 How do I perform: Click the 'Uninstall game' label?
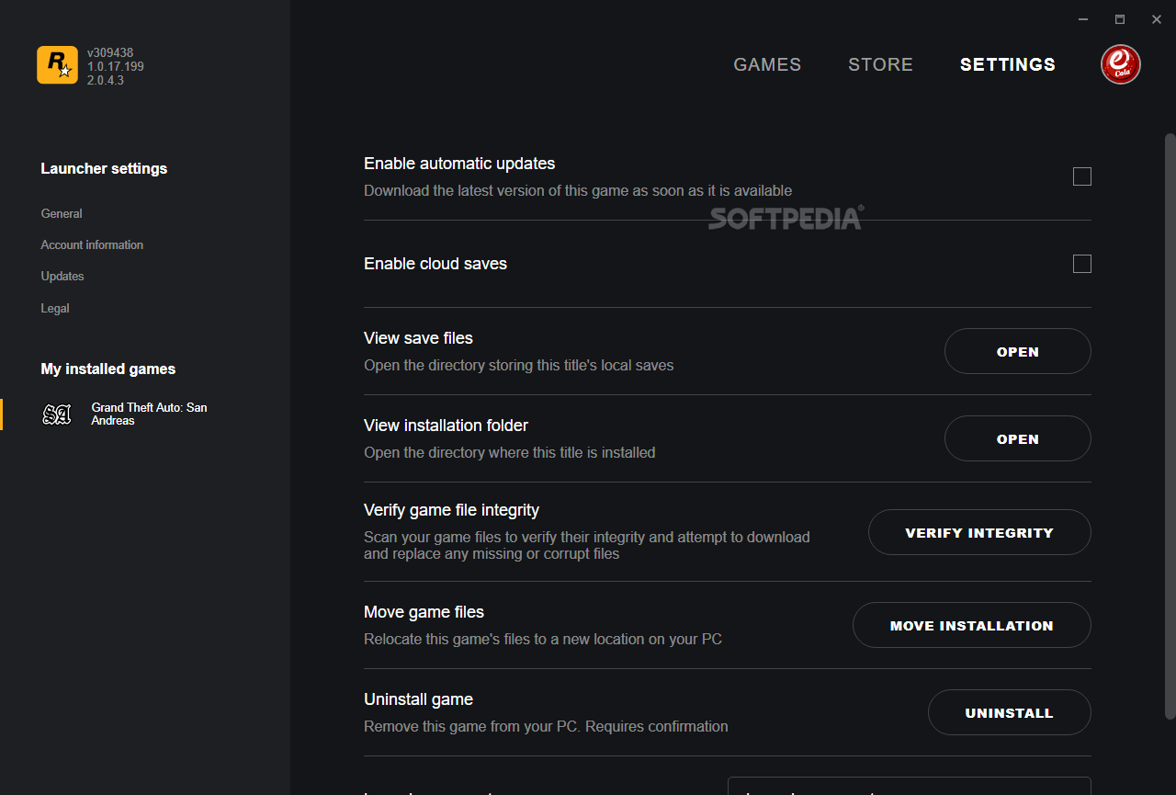point(418,699)
